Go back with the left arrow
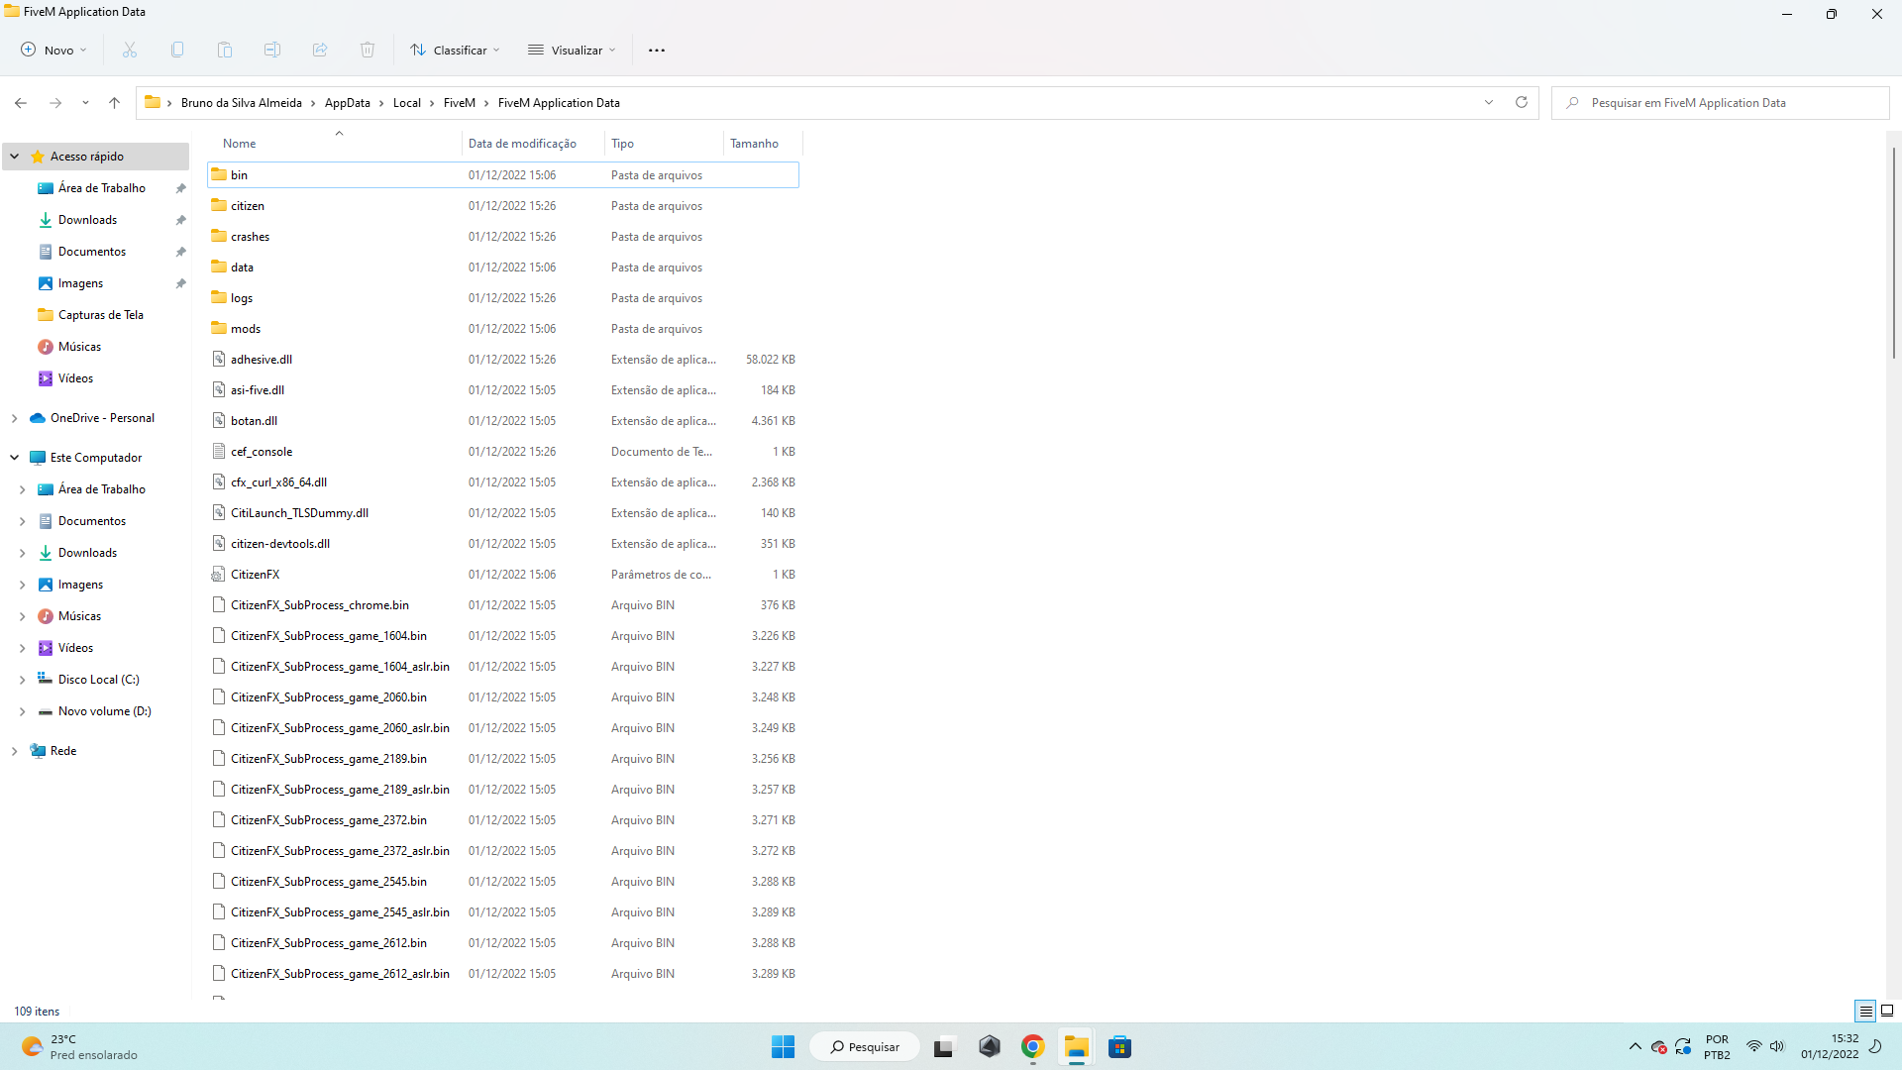The width and height of the screenshot is (1902, 1070). [x=21, y=103]
